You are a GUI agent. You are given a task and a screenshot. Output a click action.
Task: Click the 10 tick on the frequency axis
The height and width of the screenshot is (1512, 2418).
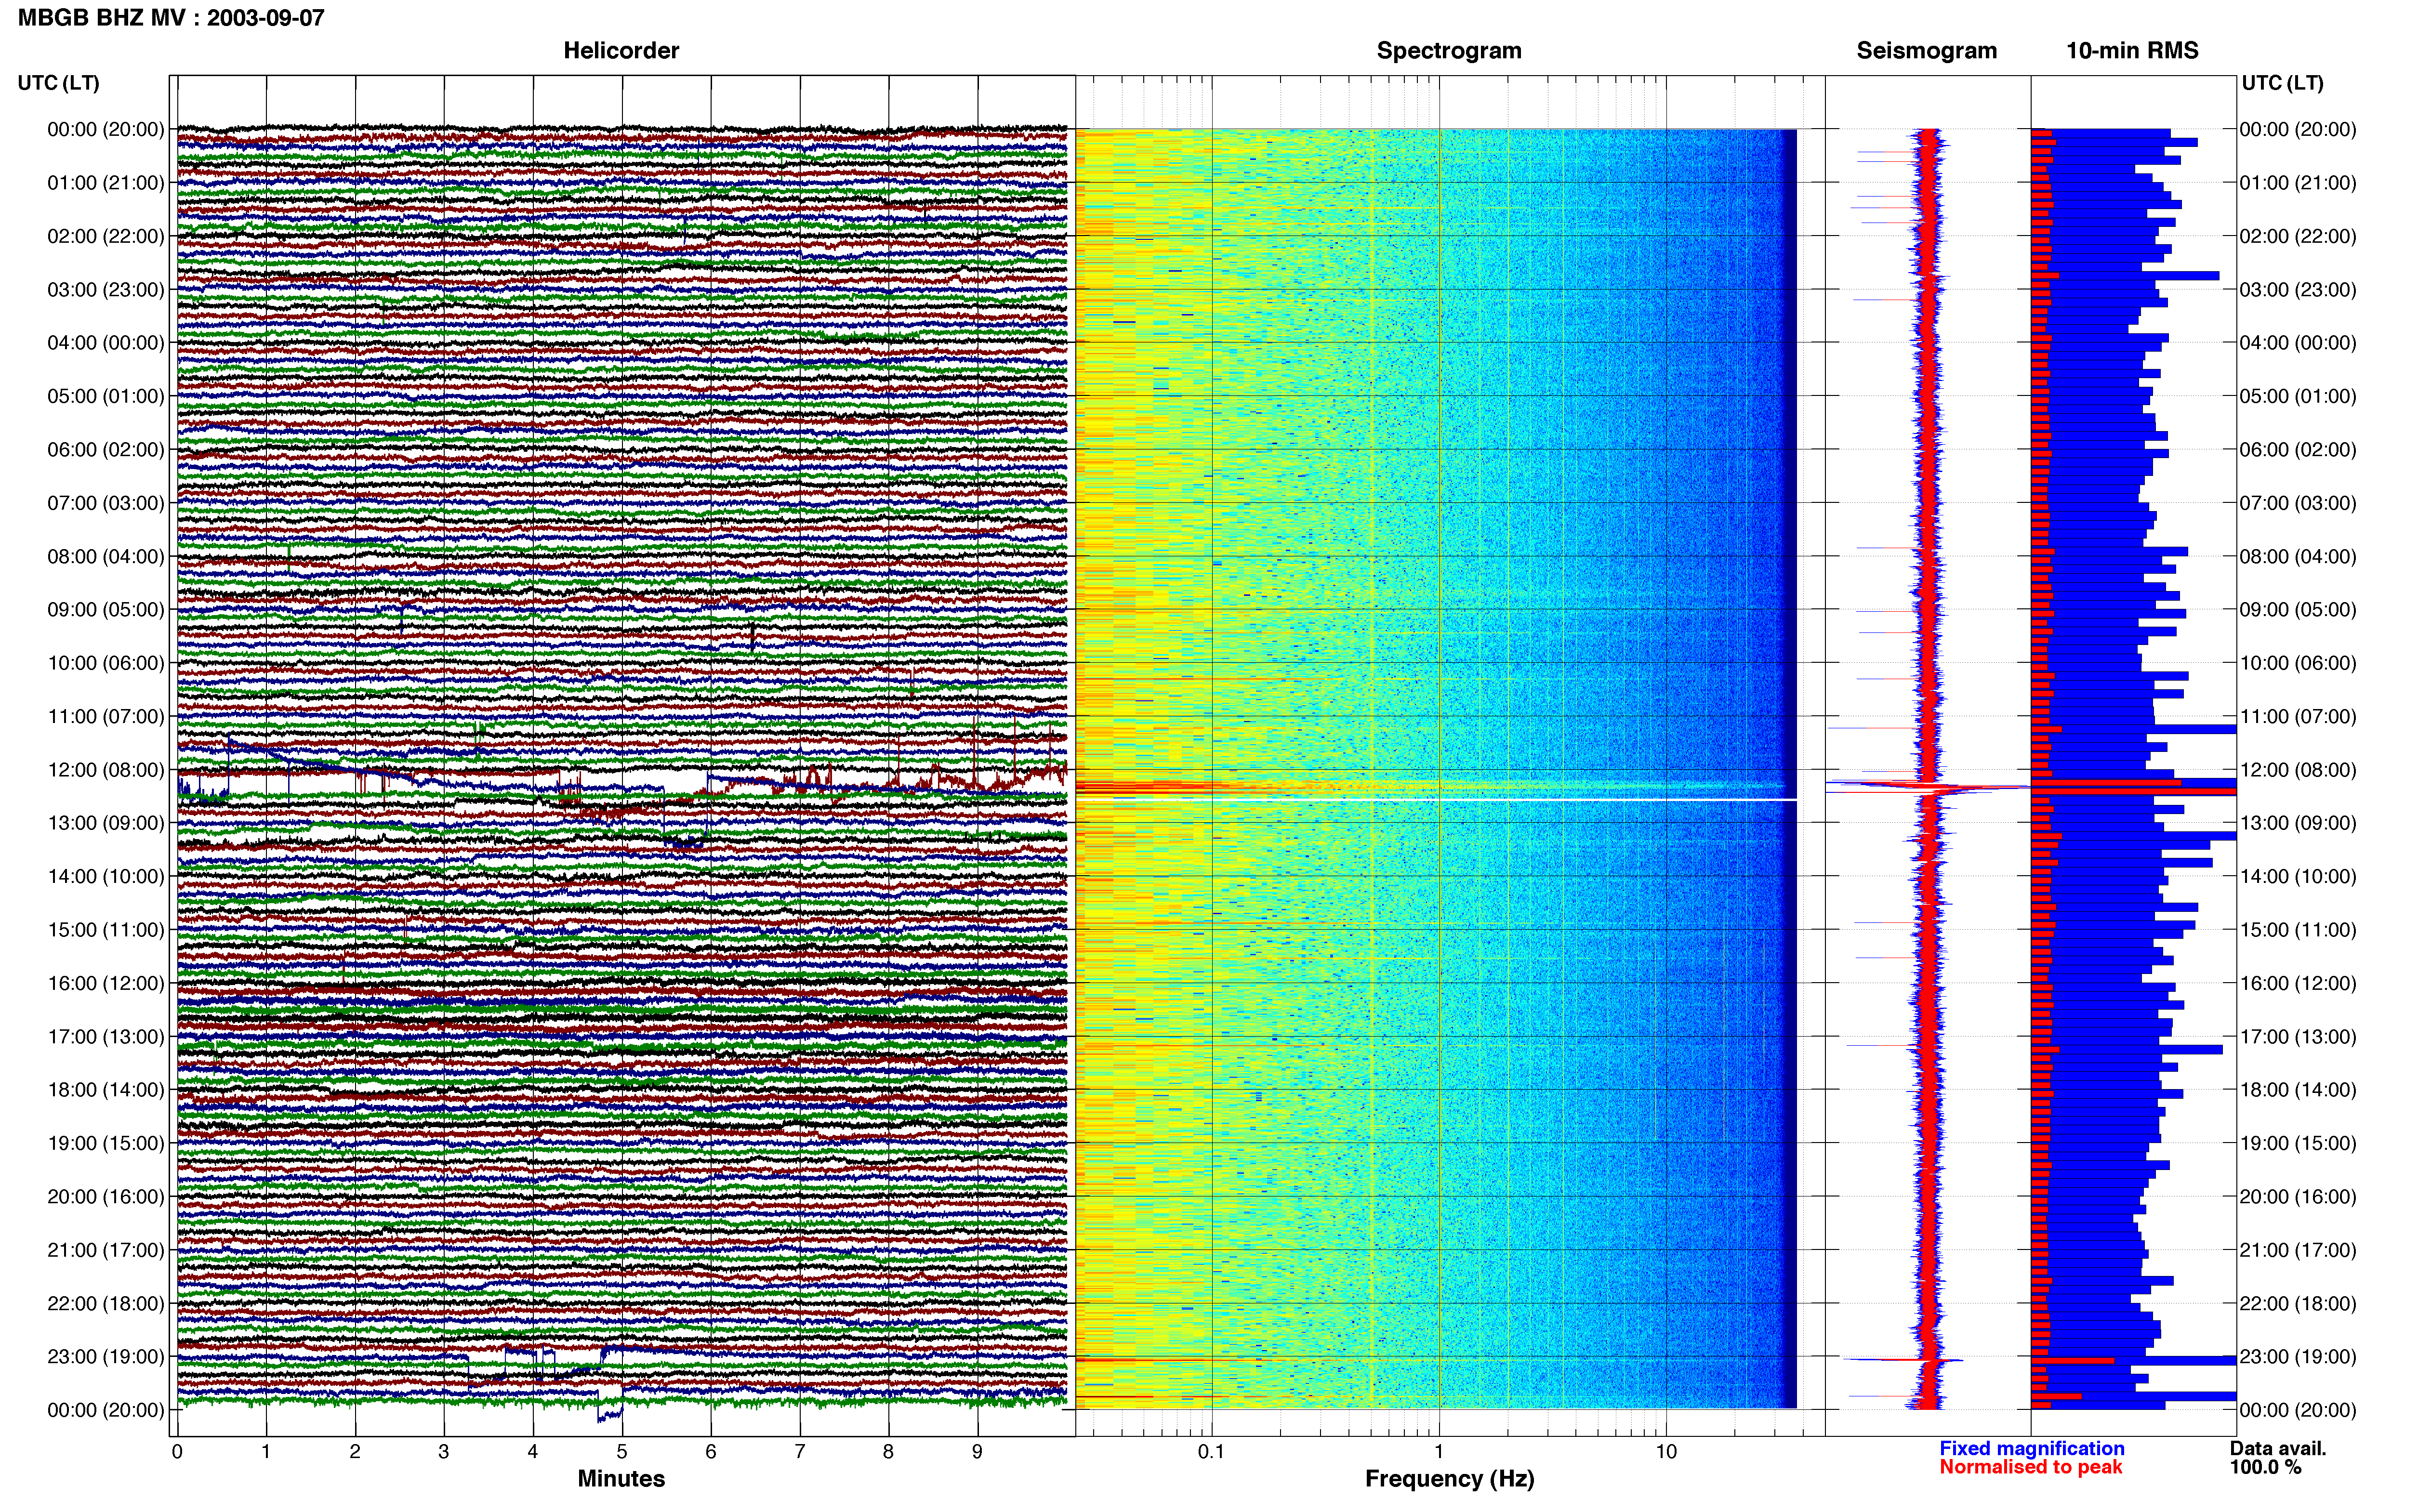(x=1665, y=1452)
